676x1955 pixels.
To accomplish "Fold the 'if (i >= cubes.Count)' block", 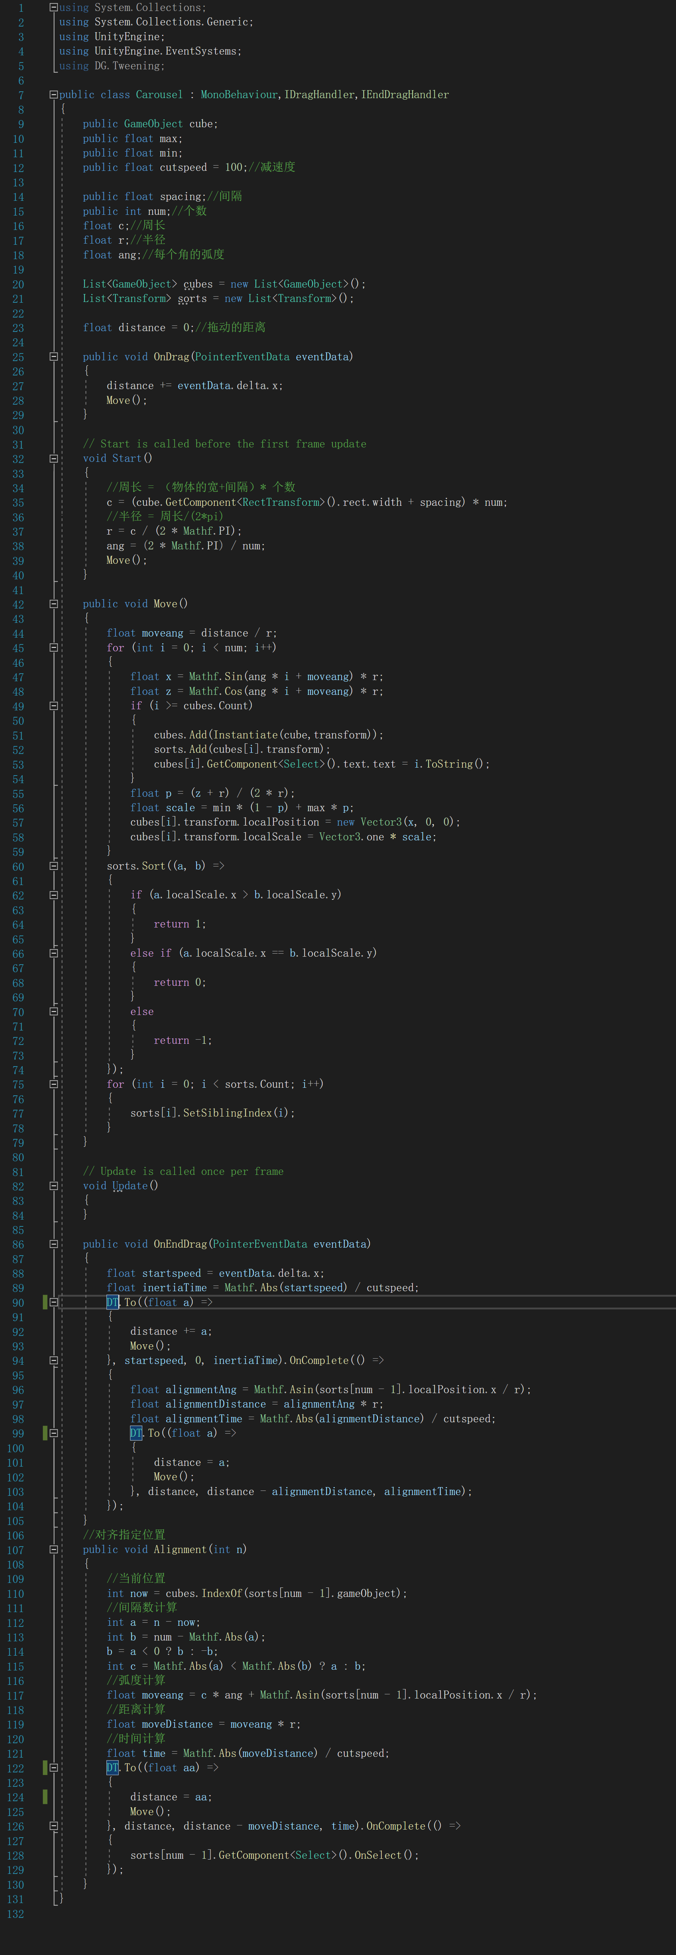I will click(x=54, y=706).
